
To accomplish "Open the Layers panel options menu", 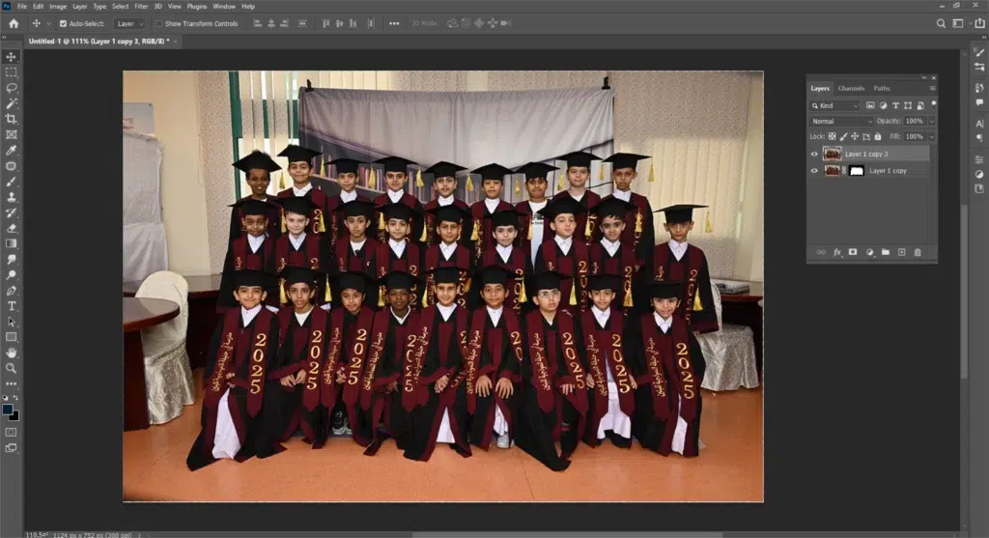I will coord(932,88).
